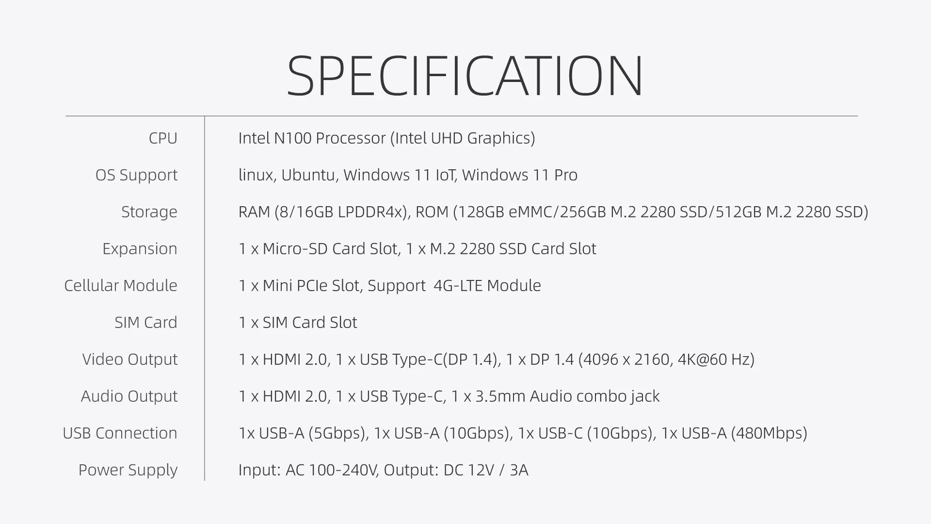Screen dimensions: 931x524
Task: Select the Expansion row details
Action: tap(416, 248)
